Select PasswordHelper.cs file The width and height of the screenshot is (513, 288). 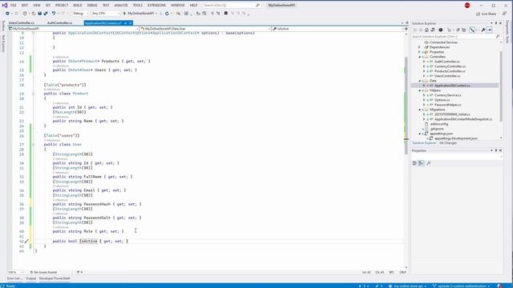[447, 105]
